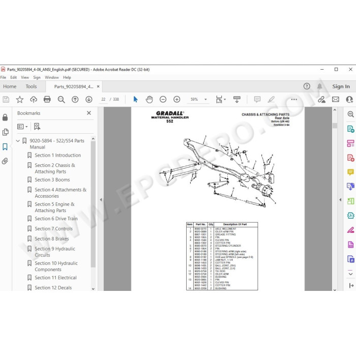Image resolution: width=356 pixels, height=356 pixels.
Task: Jump to Section 11 Electrical bookmark
Action: click(55, 278)
